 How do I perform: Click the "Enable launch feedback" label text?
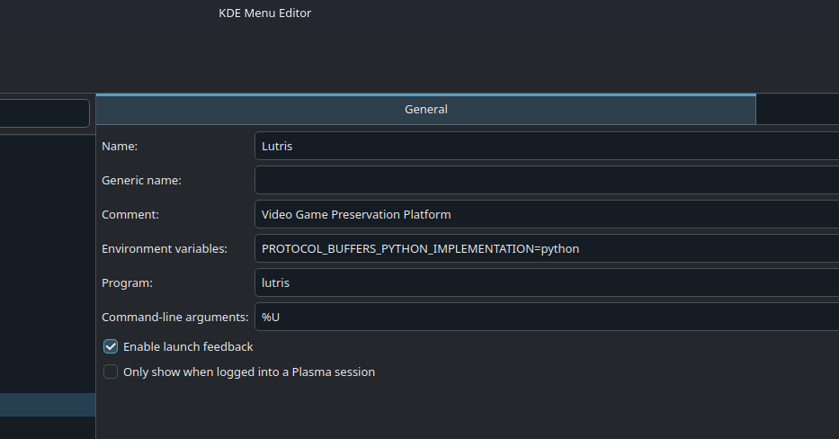[188, 346]
